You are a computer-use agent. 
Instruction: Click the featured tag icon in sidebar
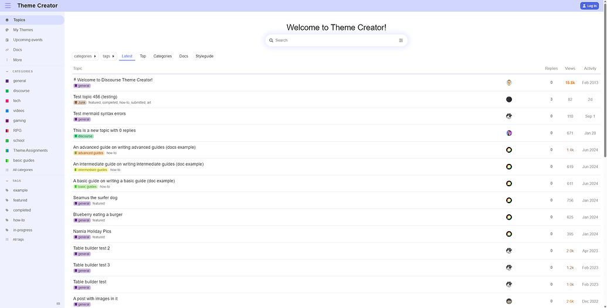pyautogui.click(x=7, y=200)
